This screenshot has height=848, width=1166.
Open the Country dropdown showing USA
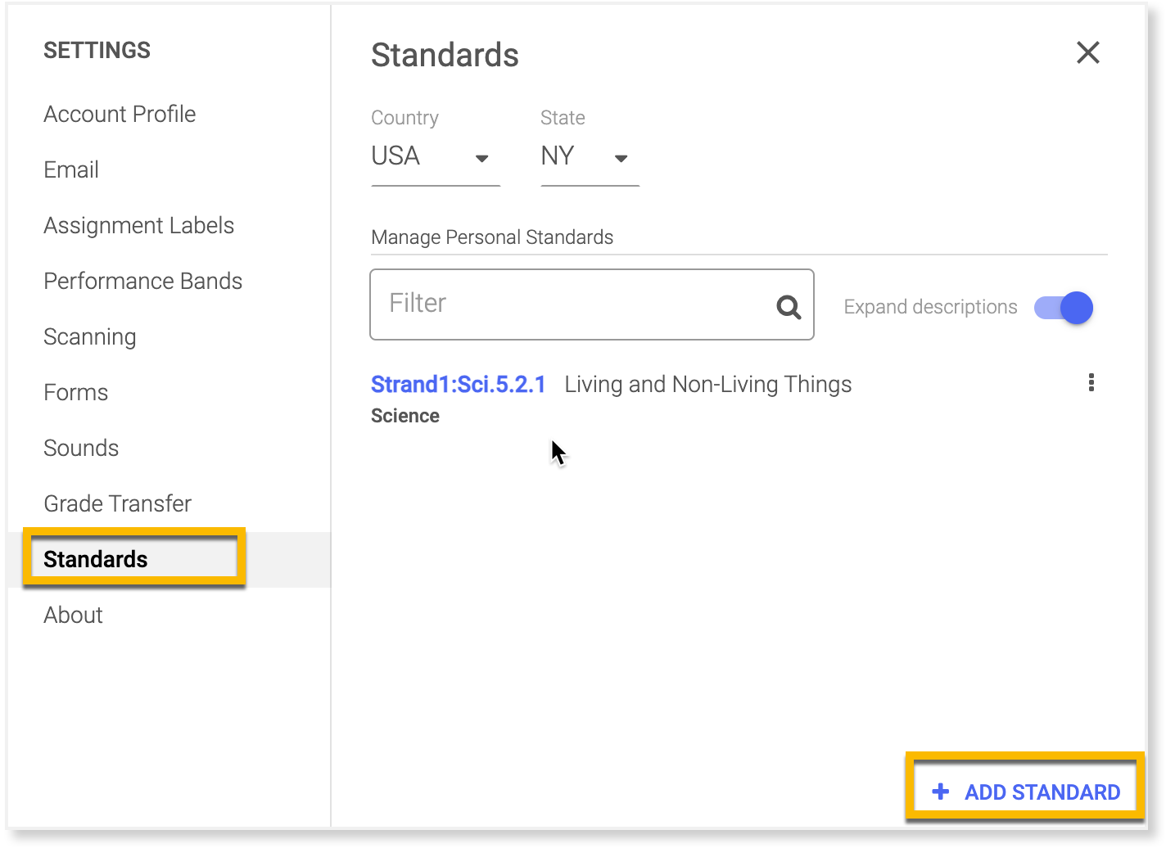point(434,156)
